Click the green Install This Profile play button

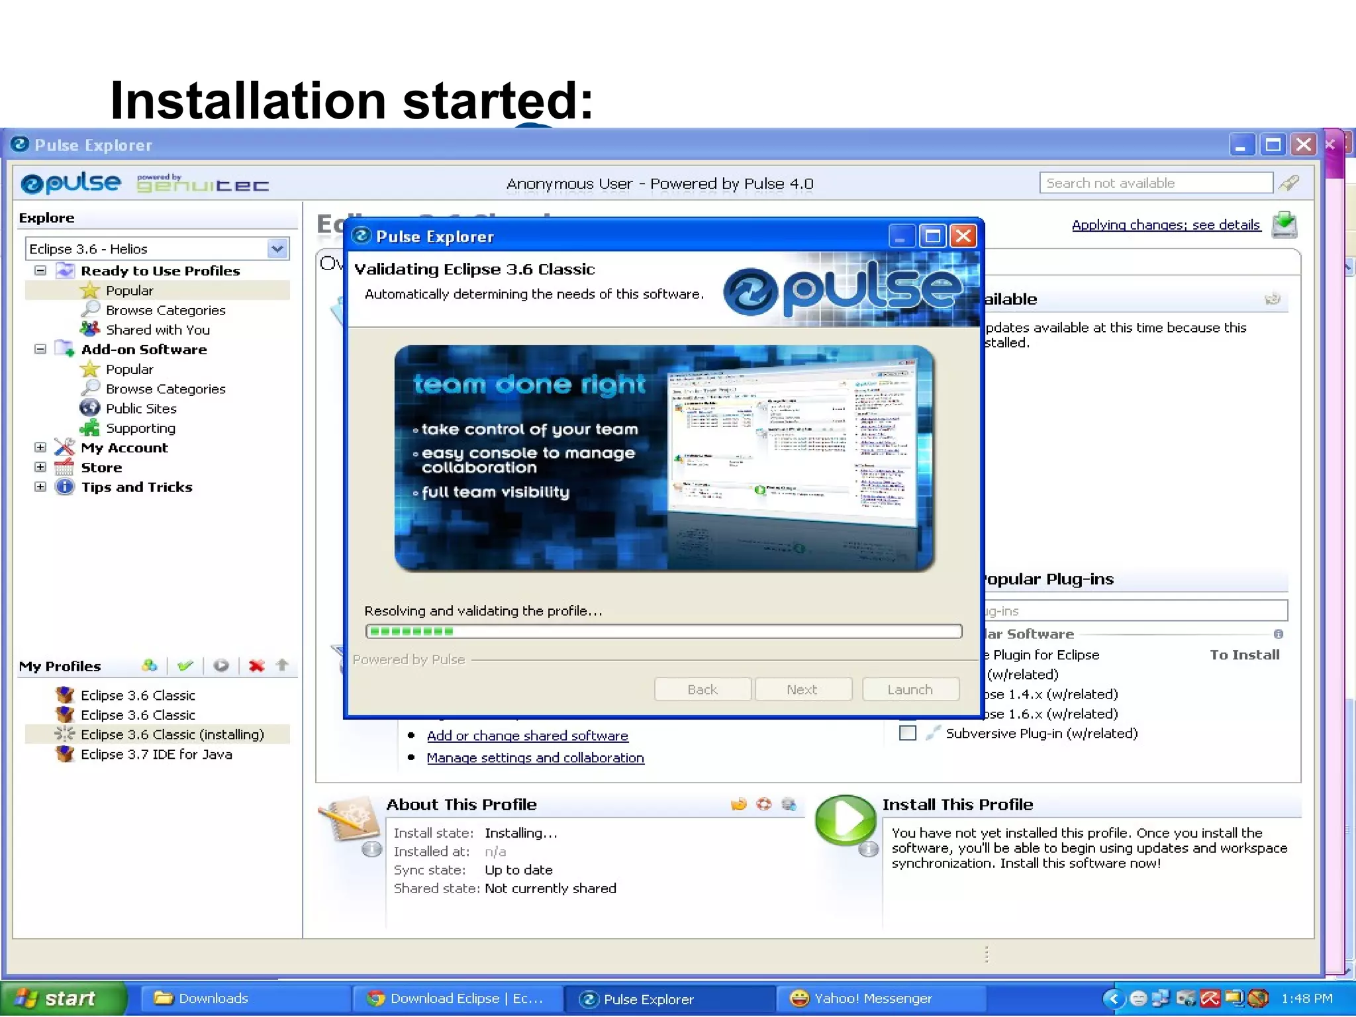(x=846, y=819)
